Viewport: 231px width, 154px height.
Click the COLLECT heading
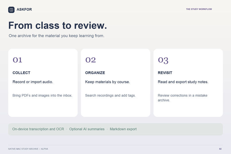pos(21,73)
